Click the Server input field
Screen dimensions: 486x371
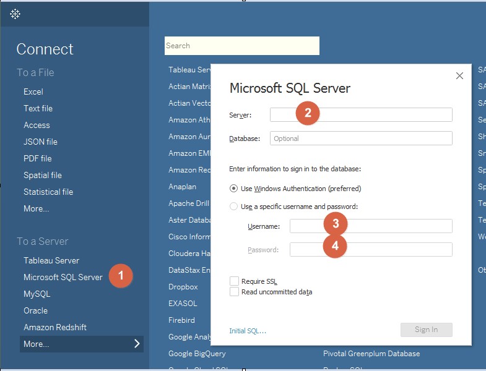point(361,114)
